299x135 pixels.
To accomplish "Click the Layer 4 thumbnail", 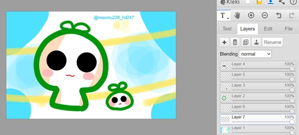I will pos(225,66).
